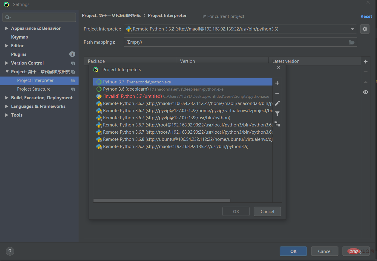Expand Appearance & Behavior settings
Viewport: 377px width, 261px height.
click(x=7, y=28)
